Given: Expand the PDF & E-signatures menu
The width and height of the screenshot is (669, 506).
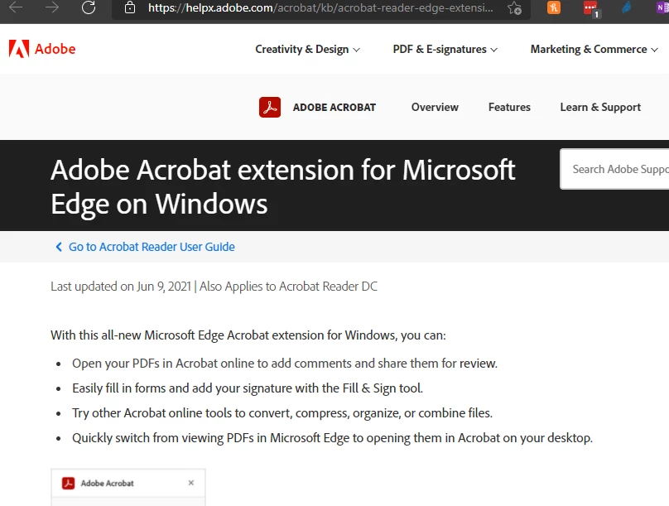Looking at the screenshot, I should tap(445, 50).
